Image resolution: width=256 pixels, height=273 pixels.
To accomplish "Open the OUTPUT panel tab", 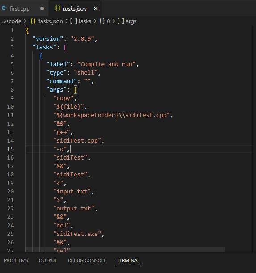I will tap(48, 260).
